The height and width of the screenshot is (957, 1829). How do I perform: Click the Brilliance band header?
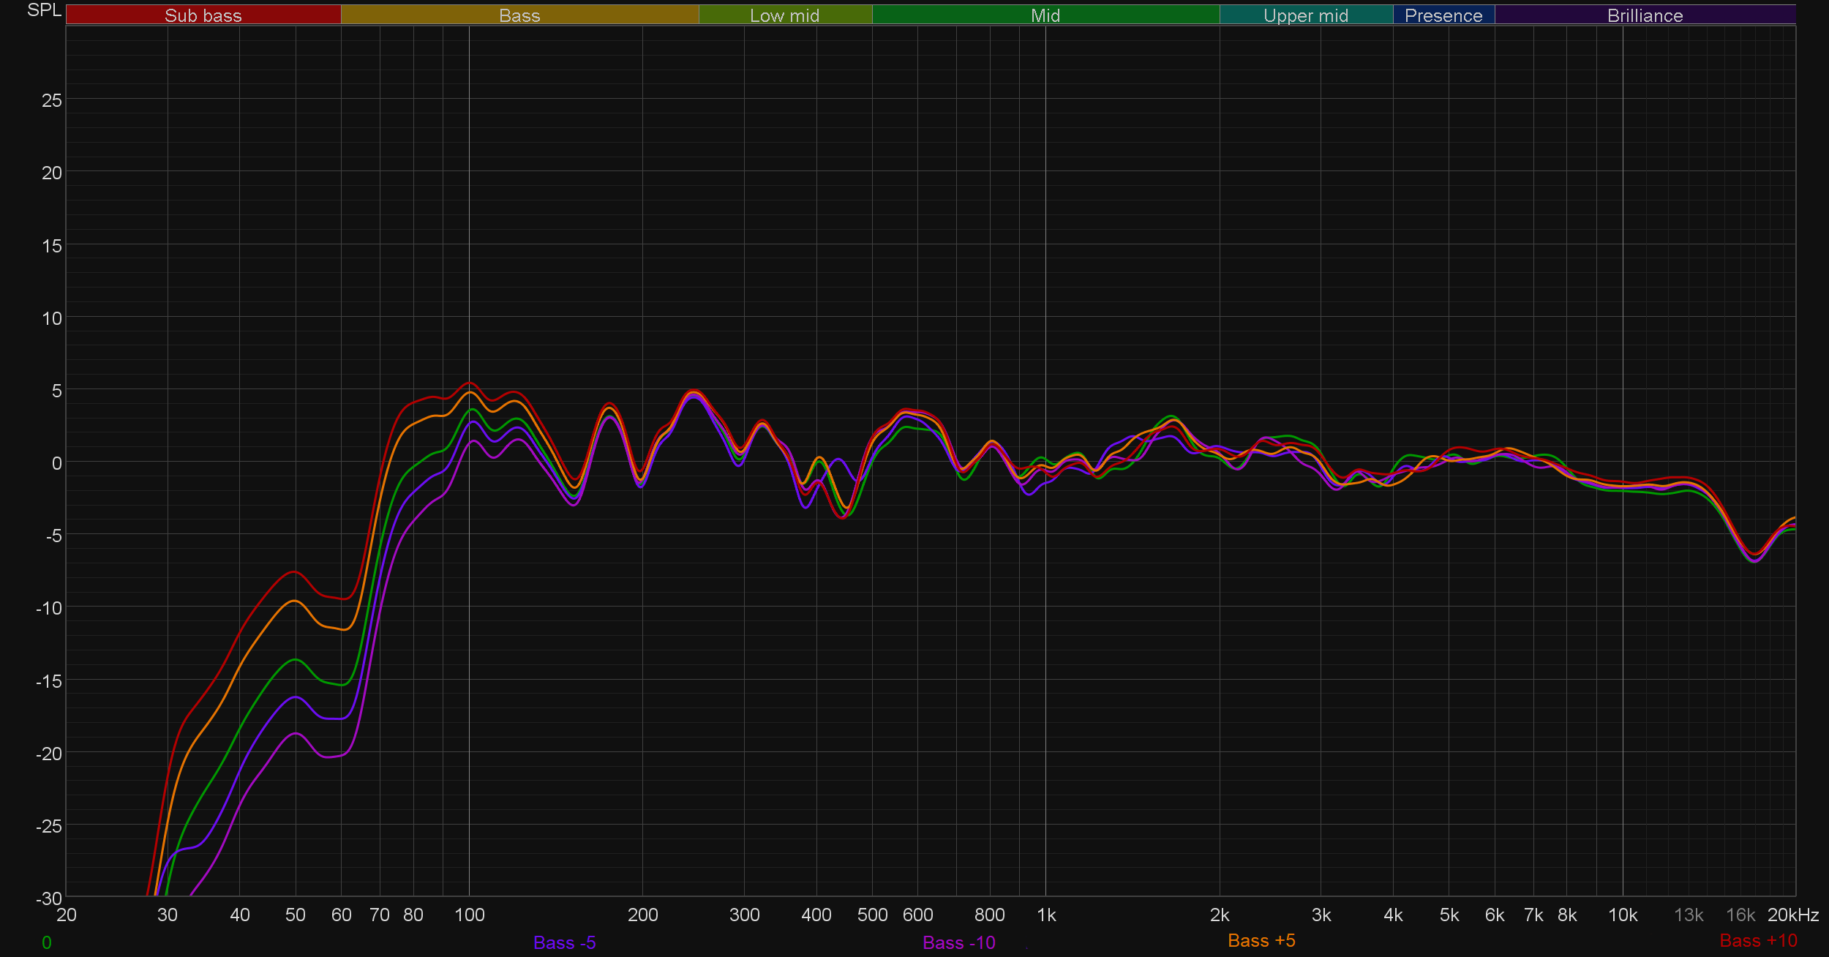click(1645, 15)
